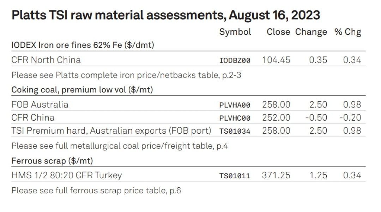Select the TSI Premium hard Australian exports label
Image resolution: width=381 pixels, height=212 pixels.
click(x=111, y=131)
